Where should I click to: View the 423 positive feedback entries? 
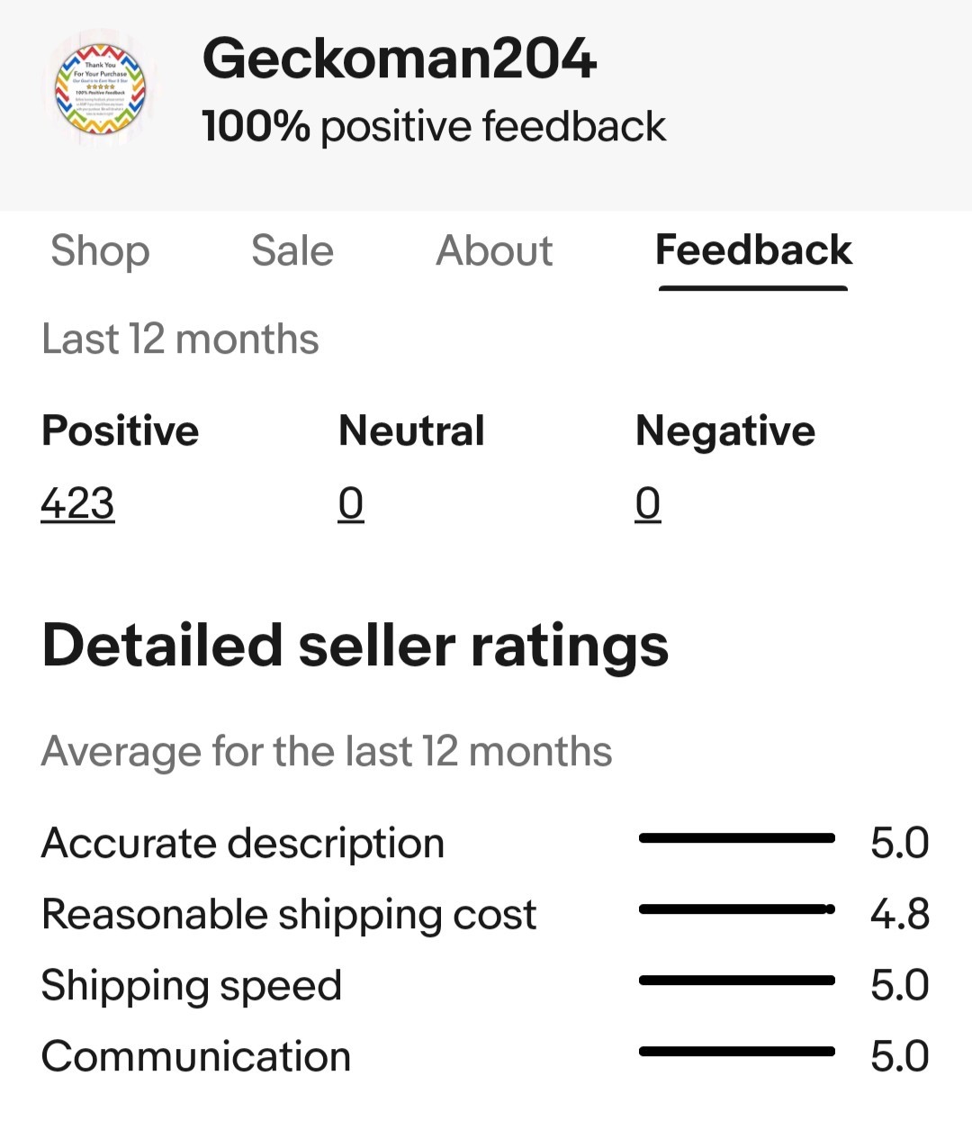pyautogui.click(x=78, y=503)
